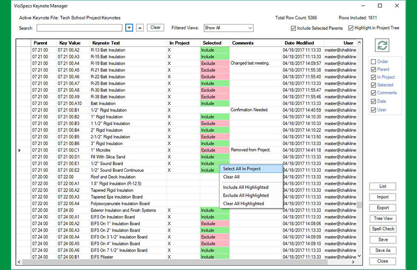This screenshot has width=417, height=270.
Task: Disable Highlight in Project Tree checkbox
Action: [351, 28]
